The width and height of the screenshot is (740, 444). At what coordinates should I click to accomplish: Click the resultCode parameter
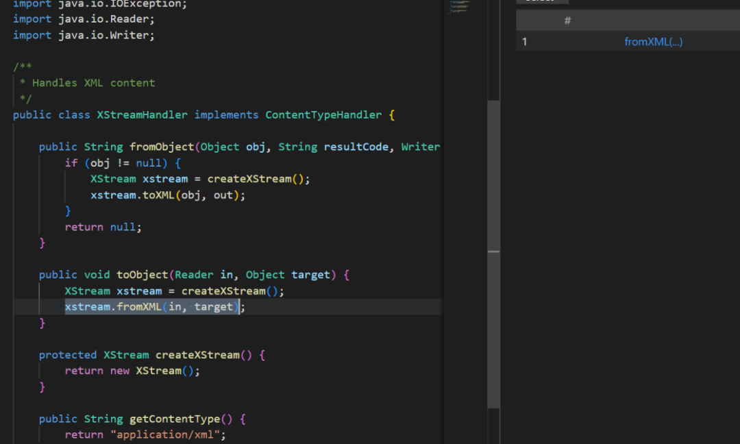pyautogui.click(x=356, y=147)
